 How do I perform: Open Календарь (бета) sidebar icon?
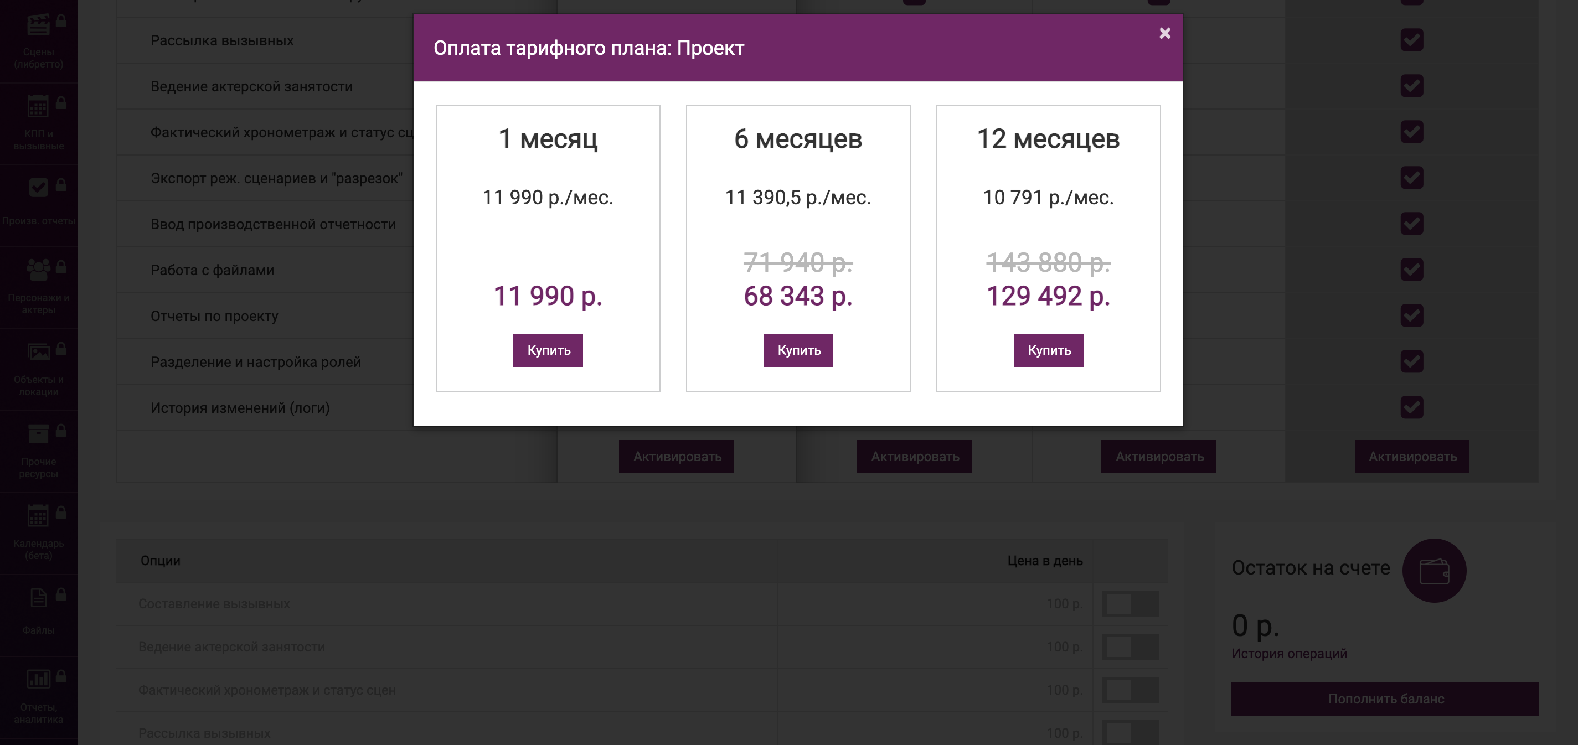(x=38, y=516)
